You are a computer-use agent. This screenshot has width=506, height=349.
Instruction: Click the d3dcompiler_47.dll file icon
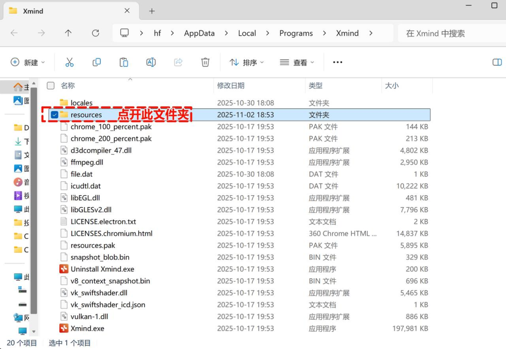tap(64, 150)
